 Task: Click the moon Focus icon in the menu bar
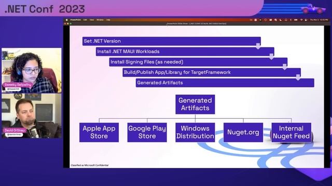point(281,20)
